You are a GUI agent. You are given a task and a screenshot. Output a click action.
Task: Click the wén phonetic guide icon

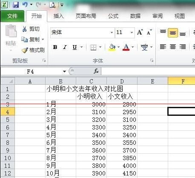tap(144, 47)
